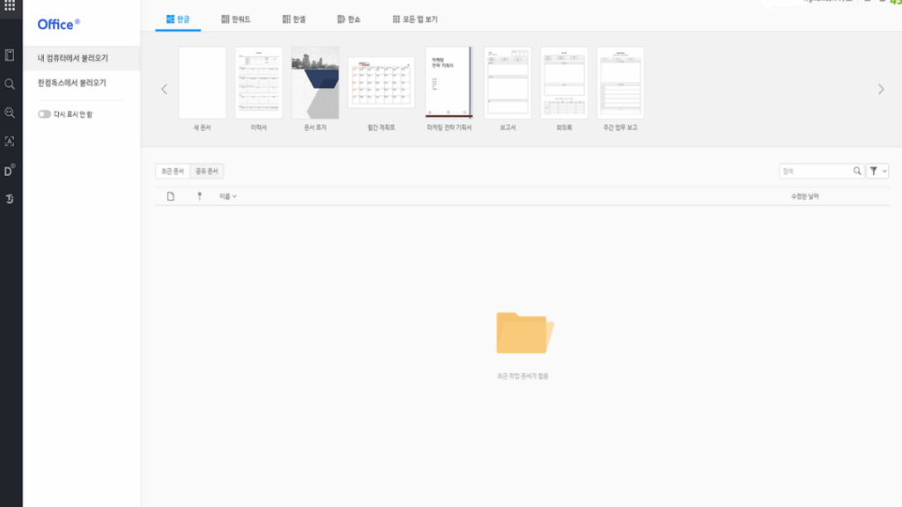Open the '월간 계획표' template
The image size is (902, 507).
click(x=381, y=82)
